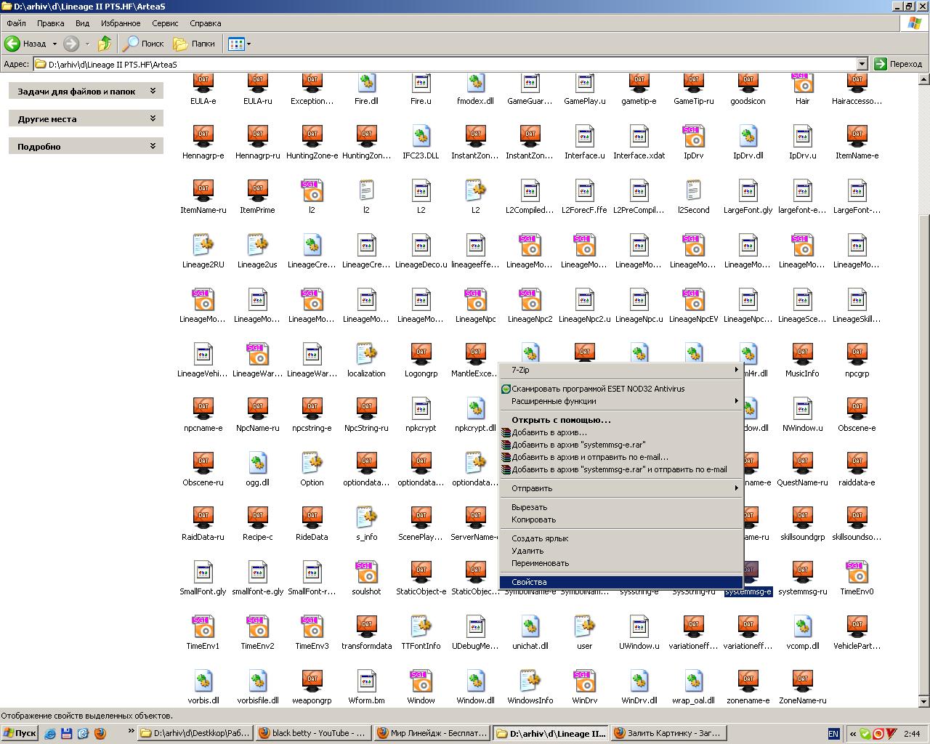Expand the 'Задачи для файлов и папок' panel
Screen dimensions: 930x744
[153, 91]
